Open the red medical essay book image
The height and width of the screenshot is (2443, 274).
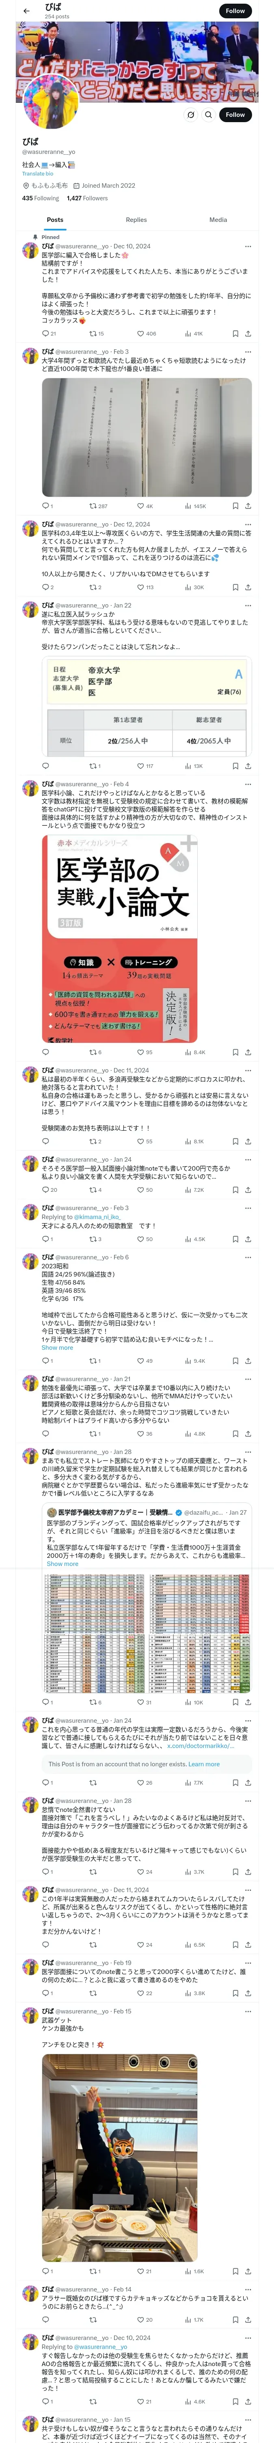coord(120,938)
